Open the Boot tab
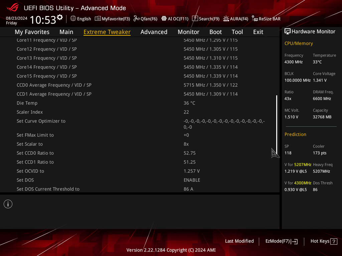Image resolution: width=342 pixels, height=256 pixels. tap(215, 32)
